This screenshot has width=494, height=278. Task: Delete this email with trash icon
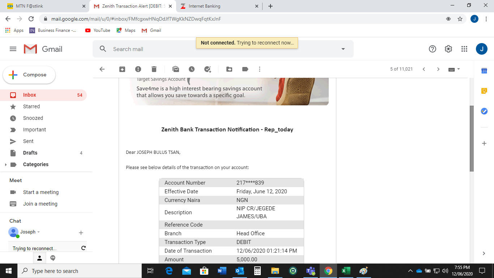154,69
